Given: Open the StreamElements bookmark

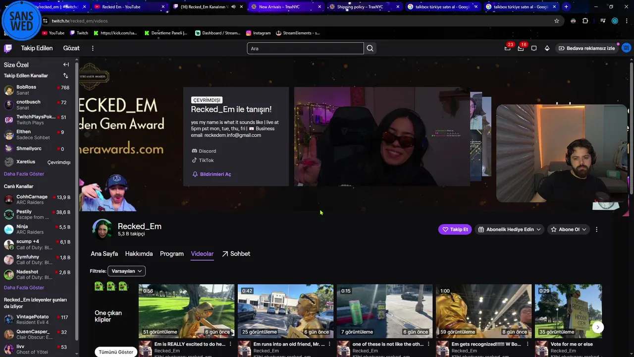Looking at the screenshot, I should point(298,33).
